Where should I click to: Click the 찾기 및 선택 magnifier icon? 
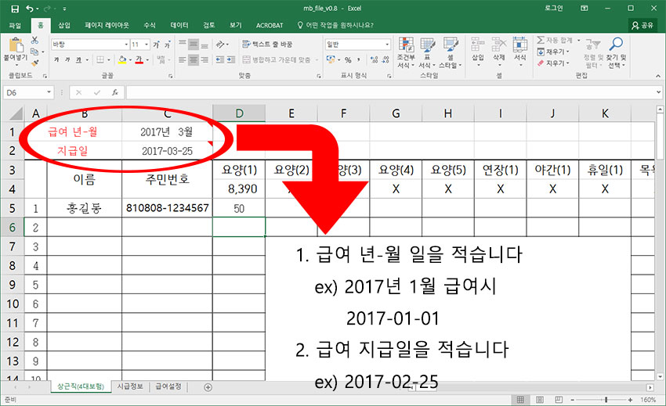pos(616,52)
